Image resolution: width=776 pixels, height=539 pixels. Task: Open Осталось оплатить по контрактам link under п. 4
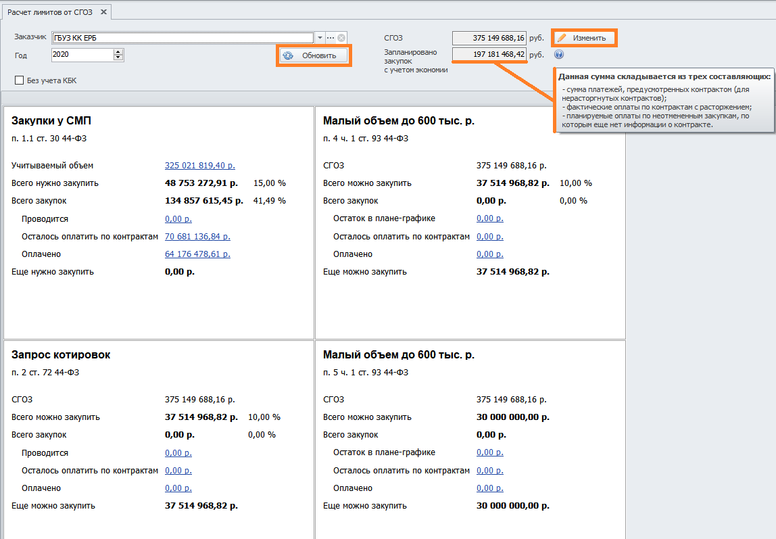point(490,237)
